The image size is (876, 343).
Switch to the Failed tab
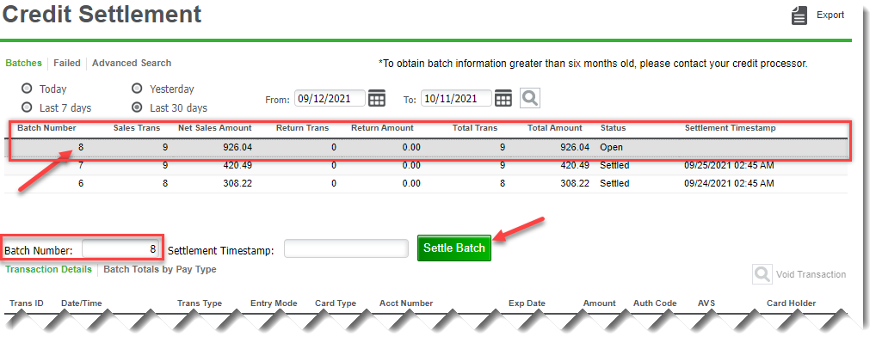(x=67, y=63)
